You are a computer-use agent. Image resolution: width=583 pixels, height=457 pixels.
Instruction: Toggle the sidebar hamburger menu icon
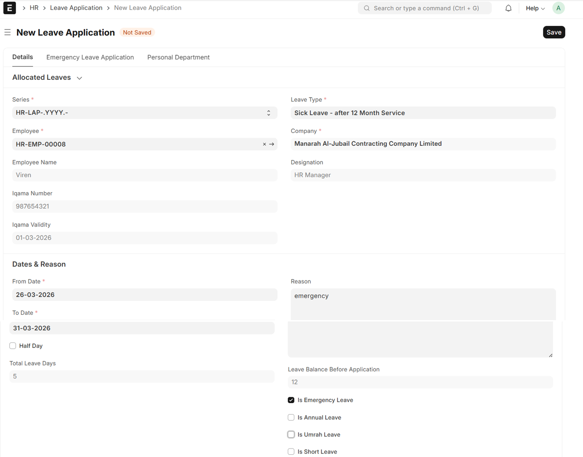click(8, 33)
